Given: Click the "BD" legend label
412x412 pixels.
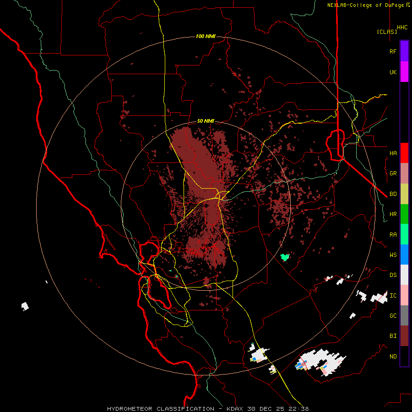Looking at the screenshot, I should tap(393, 194).
